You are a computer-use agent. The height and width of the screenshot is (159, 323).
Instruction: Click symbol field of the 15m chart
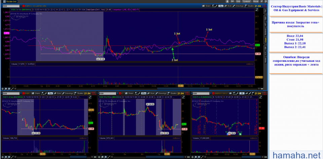pos(108,93)
